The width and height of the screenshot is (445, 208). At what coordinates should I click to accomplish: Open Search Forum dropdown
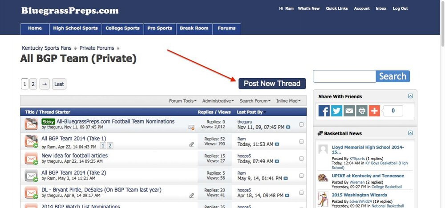(255, 101)
